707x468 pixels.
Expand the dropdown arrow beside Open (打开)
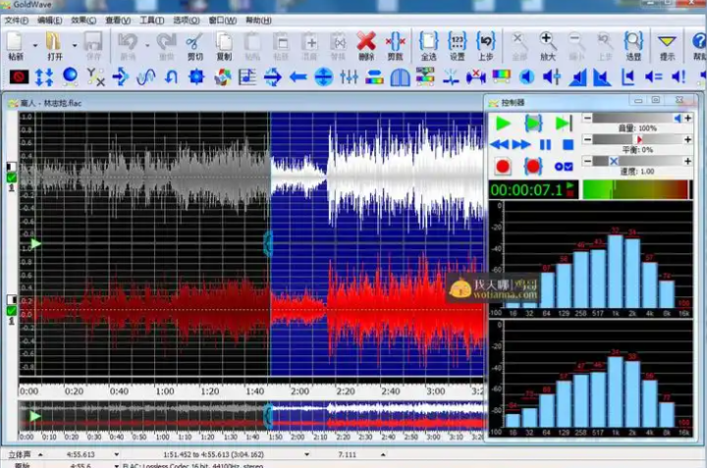(x=74, y=44)
